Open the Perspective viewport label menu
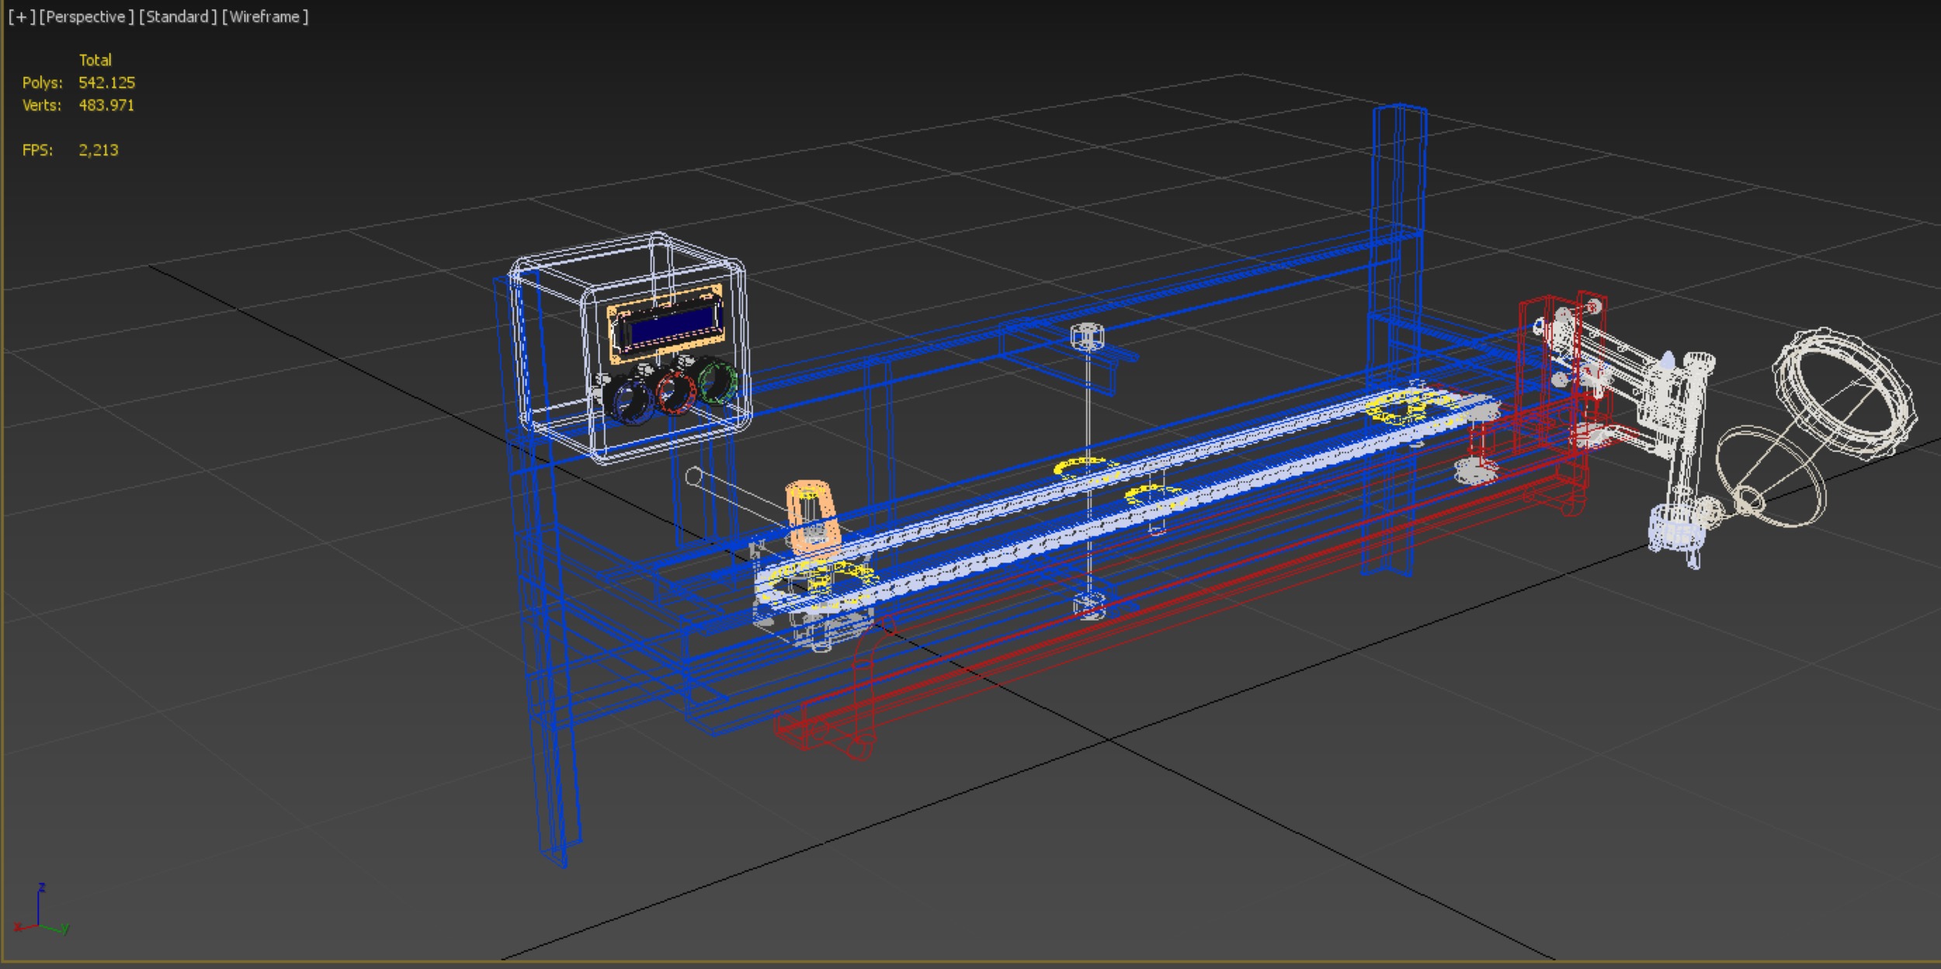 (86, 17)
